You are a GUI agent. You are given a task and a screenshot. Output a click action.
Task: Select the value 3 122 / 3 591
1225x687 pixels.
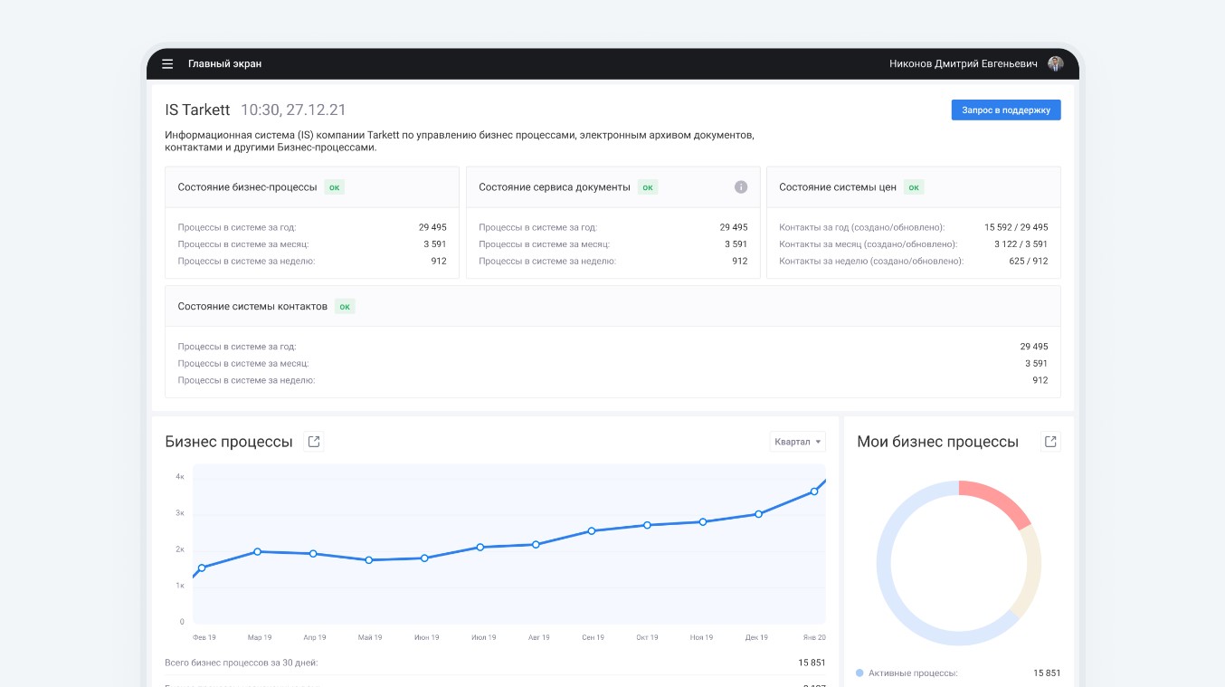click(1021, 244)
